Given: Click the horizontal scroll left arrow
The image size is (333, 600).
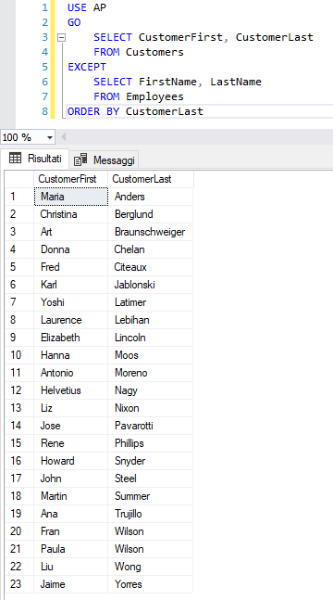Looking at the screenshot, I should (64, 137).
